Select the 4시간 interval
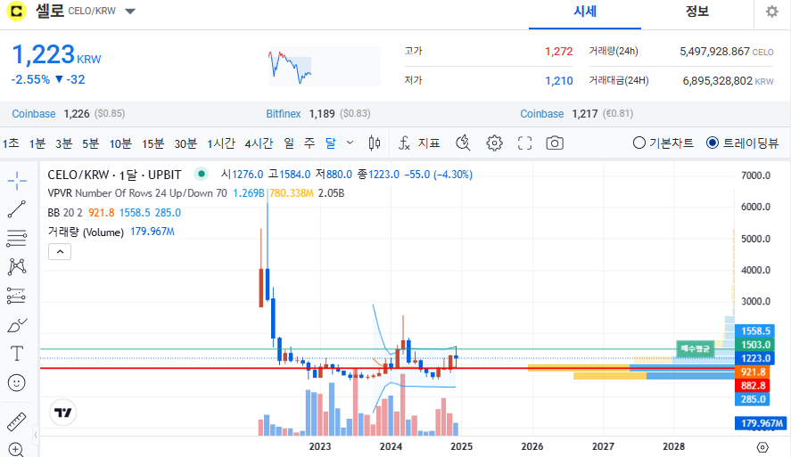The image size is (791, 457). (x=259, y=143)
